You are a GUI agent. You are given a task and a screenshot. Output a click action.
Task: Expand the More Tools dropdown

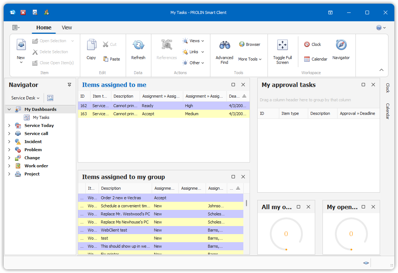[250, 59]
